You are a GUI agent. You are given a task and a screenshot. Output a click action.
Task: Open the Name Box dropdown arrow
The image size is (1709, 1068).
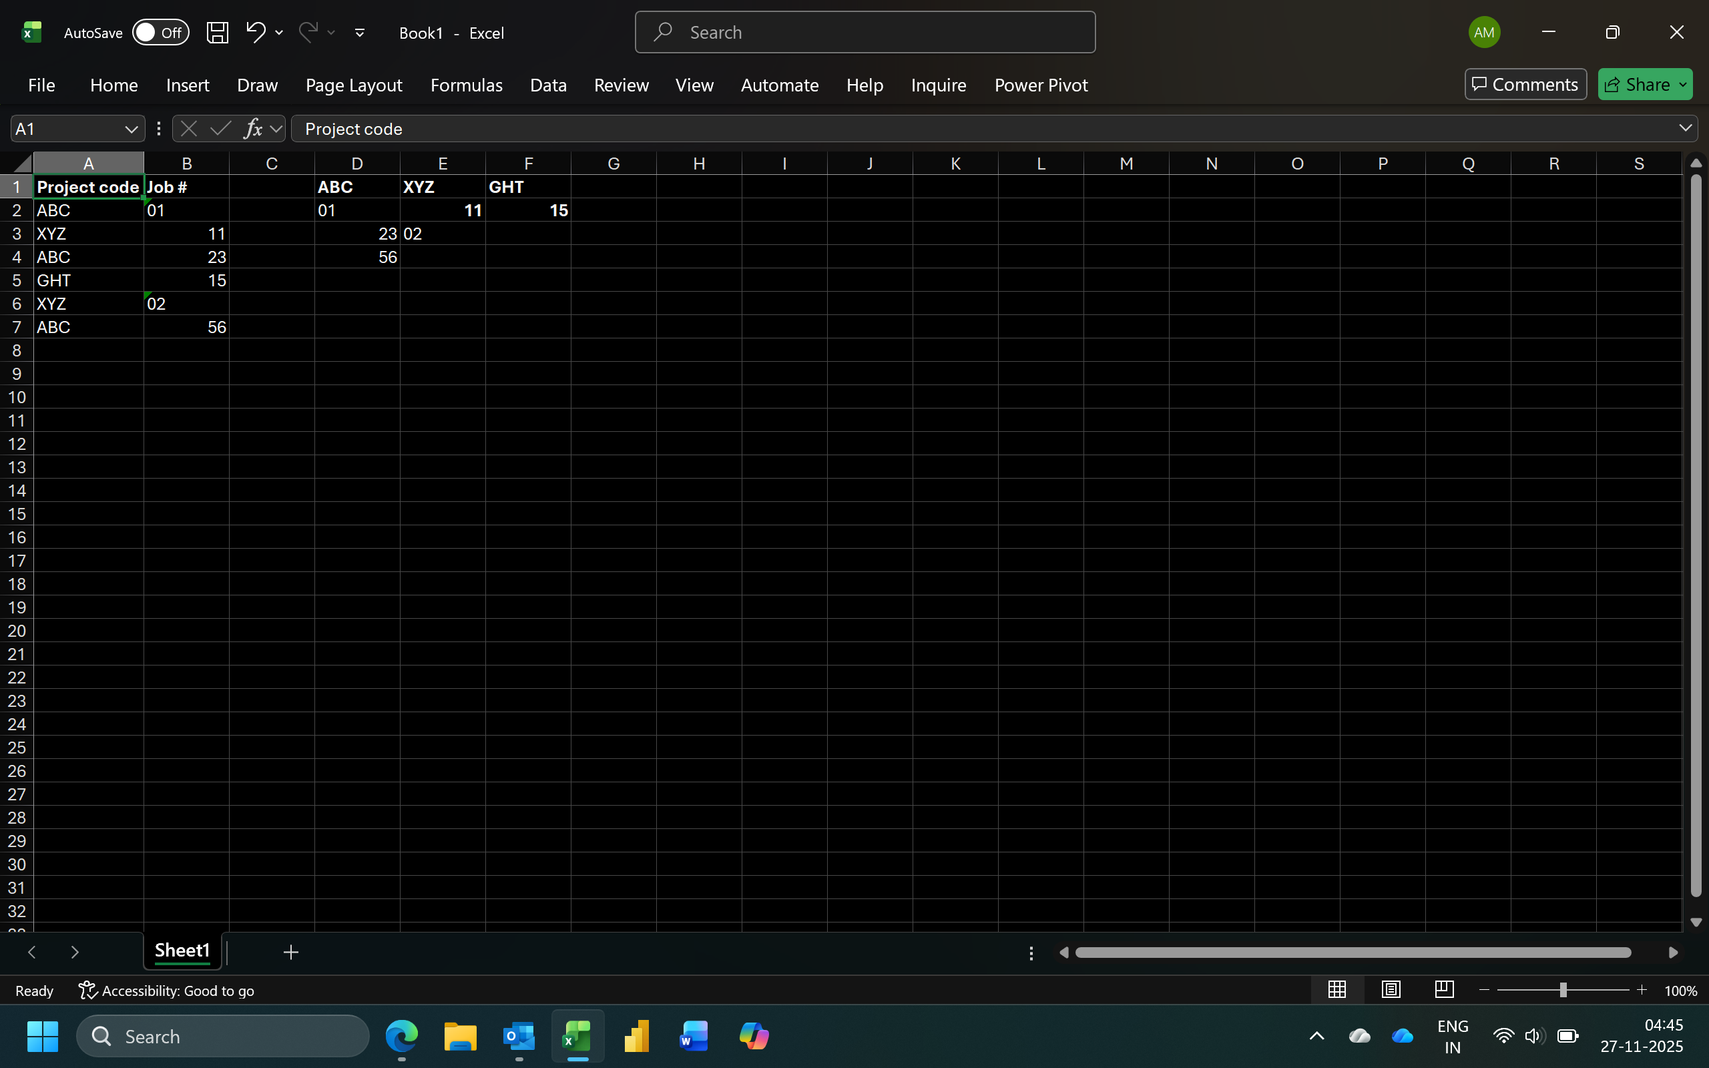(x=131, y=129)
